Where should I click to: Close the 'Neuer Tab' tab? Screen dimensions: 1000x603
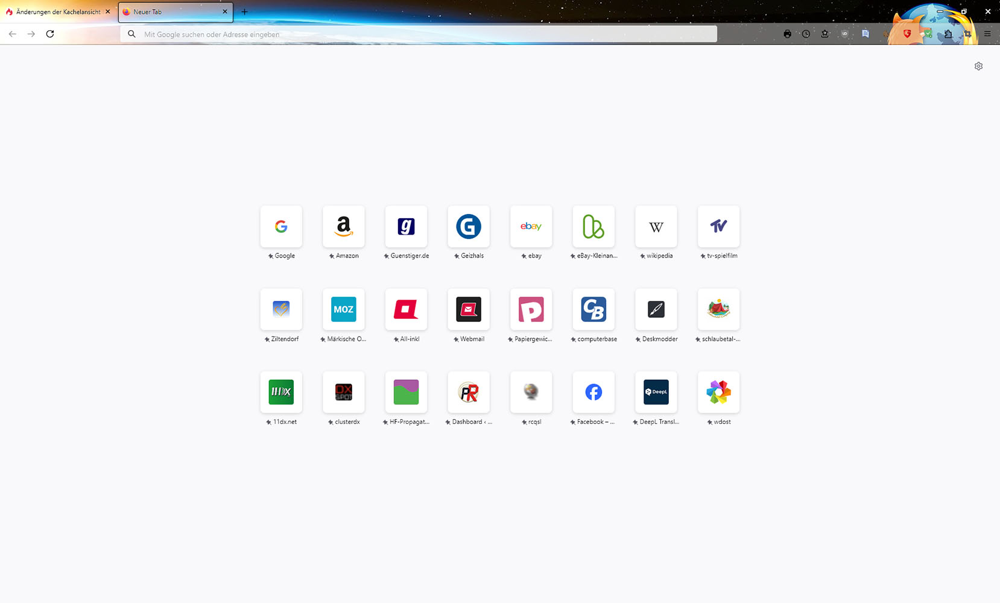225,11
